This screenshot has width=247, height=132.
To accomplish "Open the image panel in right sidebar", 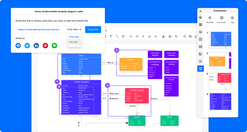I will (201, 46).
